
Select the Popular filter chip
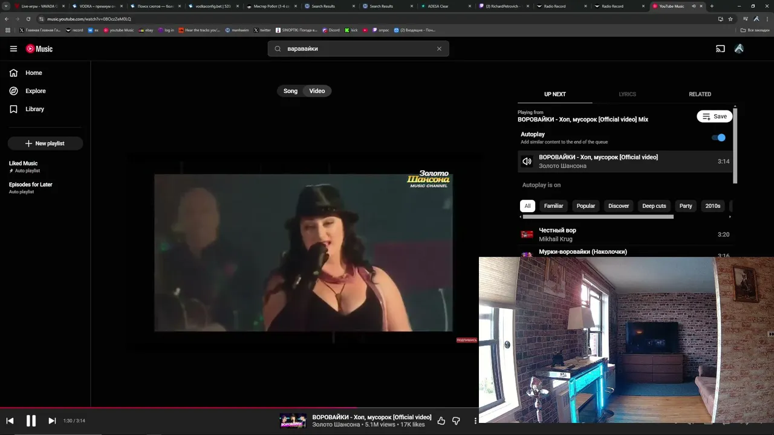585,206
